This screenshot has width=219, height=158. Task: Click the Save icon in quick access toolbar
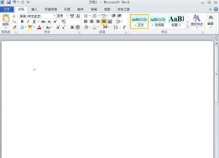click(9, 2)
